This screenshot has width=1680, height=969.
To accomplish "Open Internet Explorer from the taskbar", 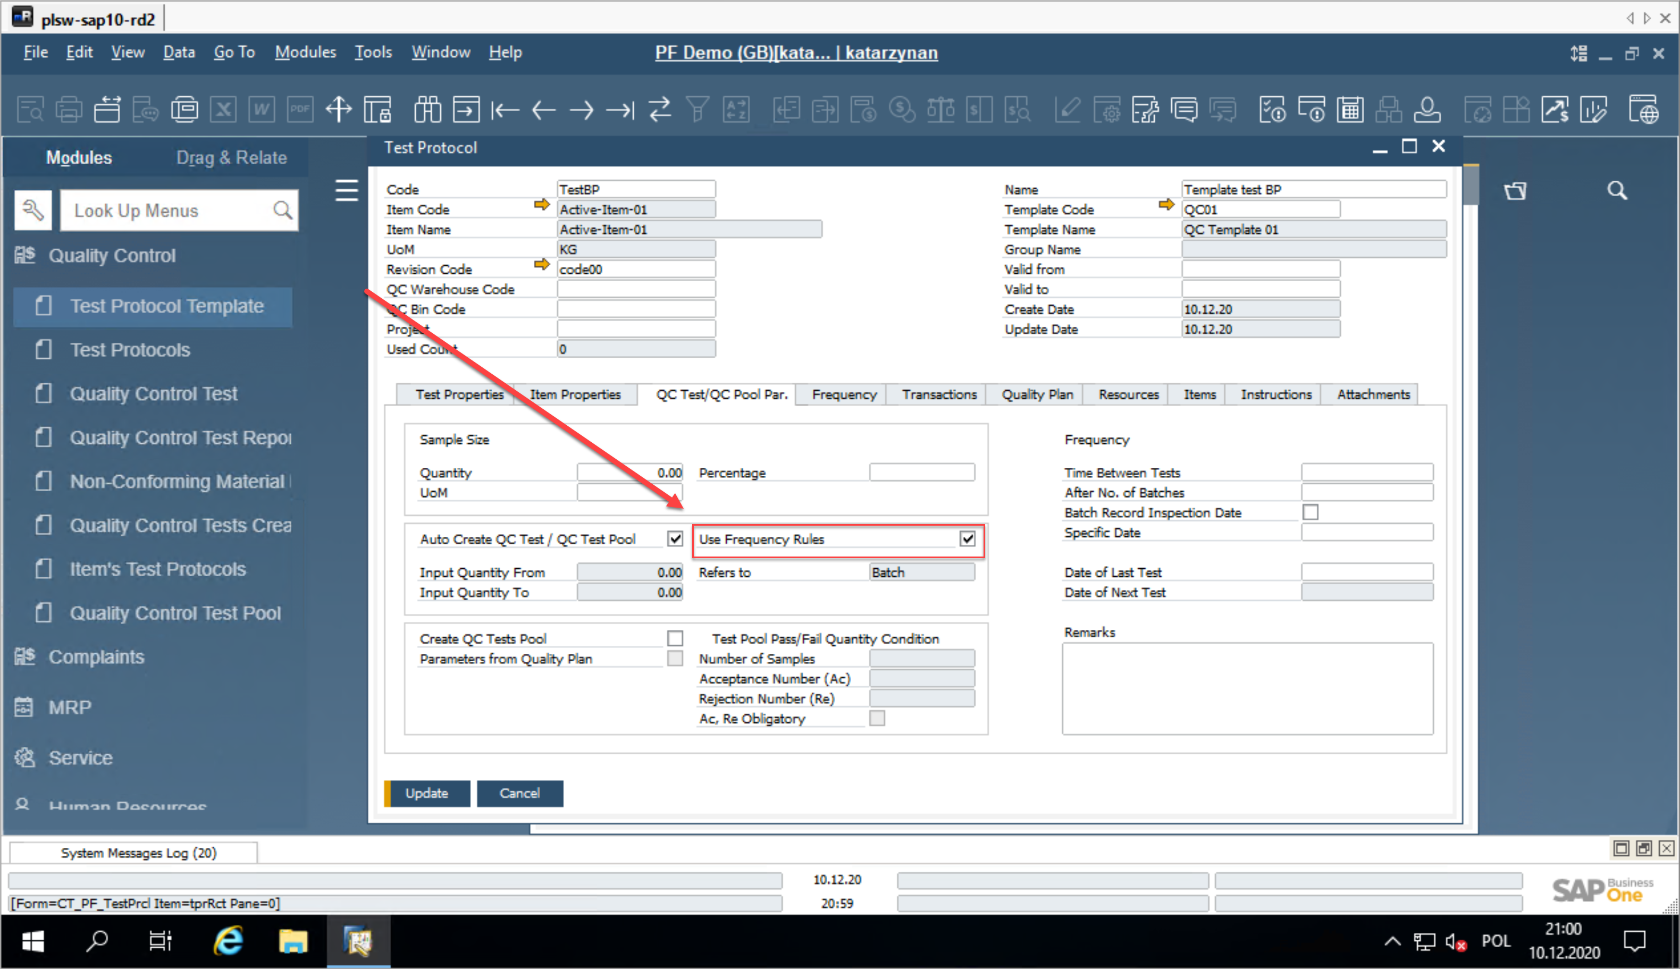I will click(x=228, y=941).
